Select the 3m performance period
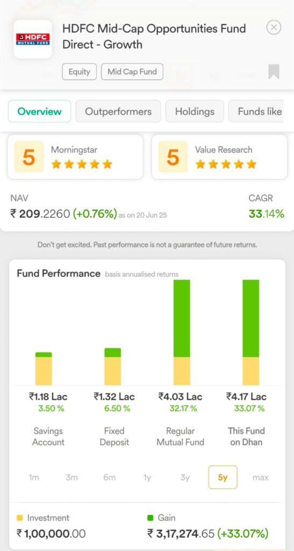Image resolution: width=294 pixels, height=551 pixels. click(x=71, y=477)
